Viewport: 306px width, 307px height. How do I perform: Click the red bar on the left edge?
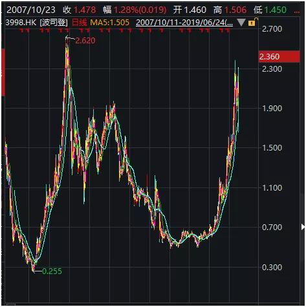(3, 72)
